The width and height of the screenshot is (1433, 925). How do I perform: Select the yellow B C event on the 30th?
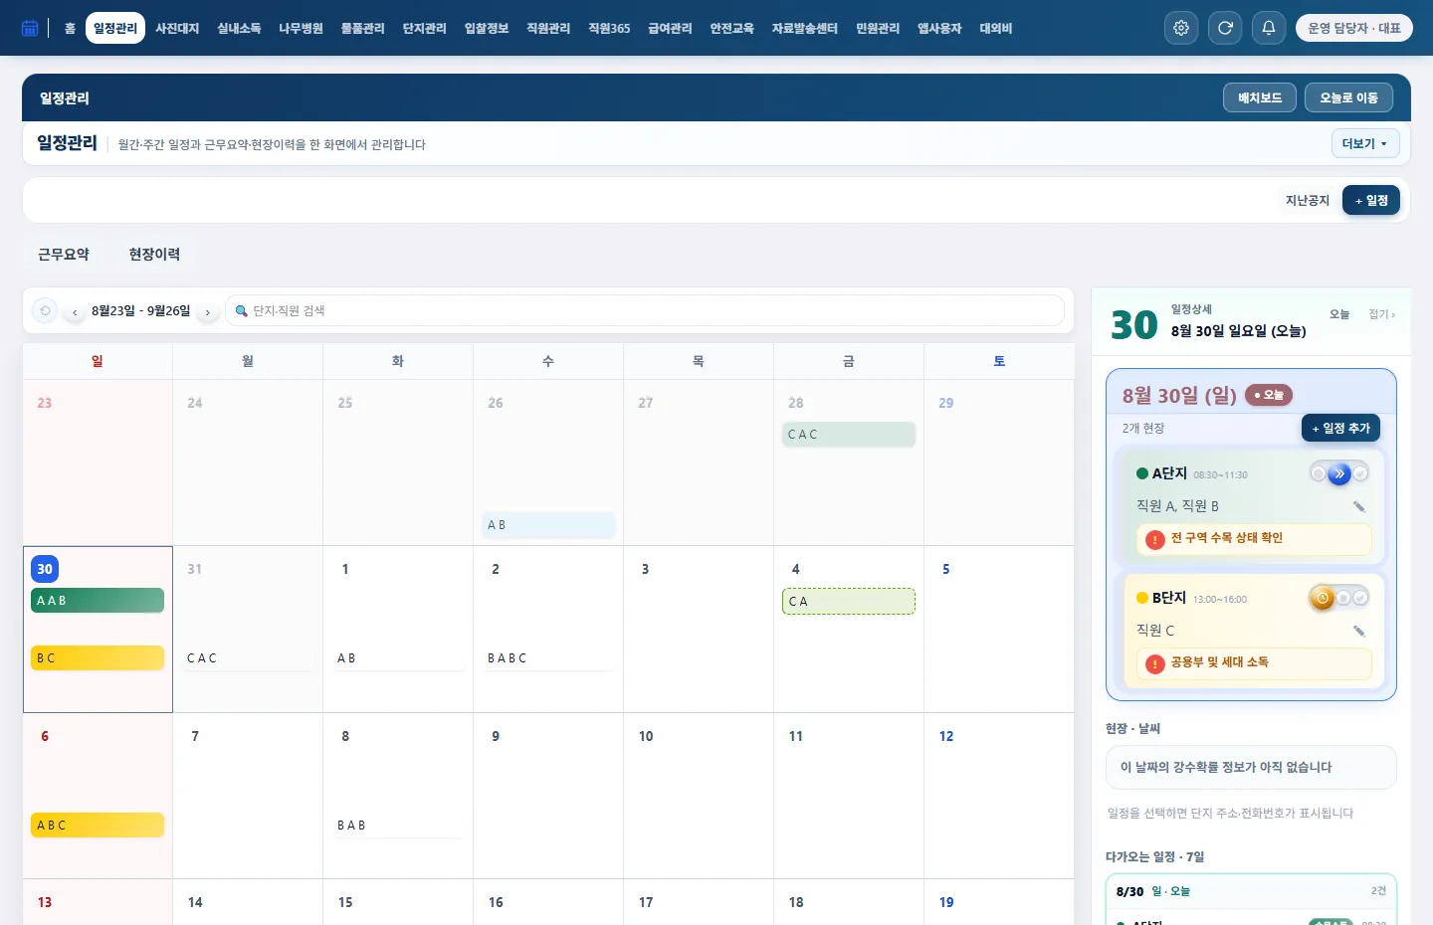click(x=98, y=658)
